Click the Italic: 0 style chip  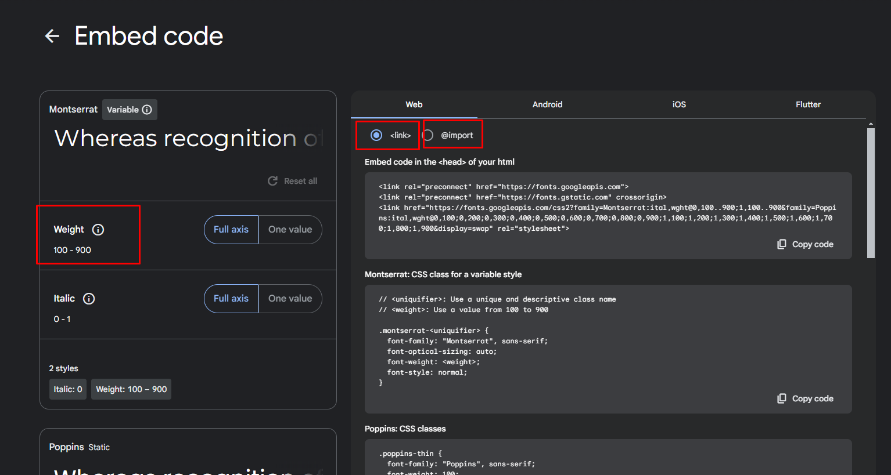[x=68, y=389]
